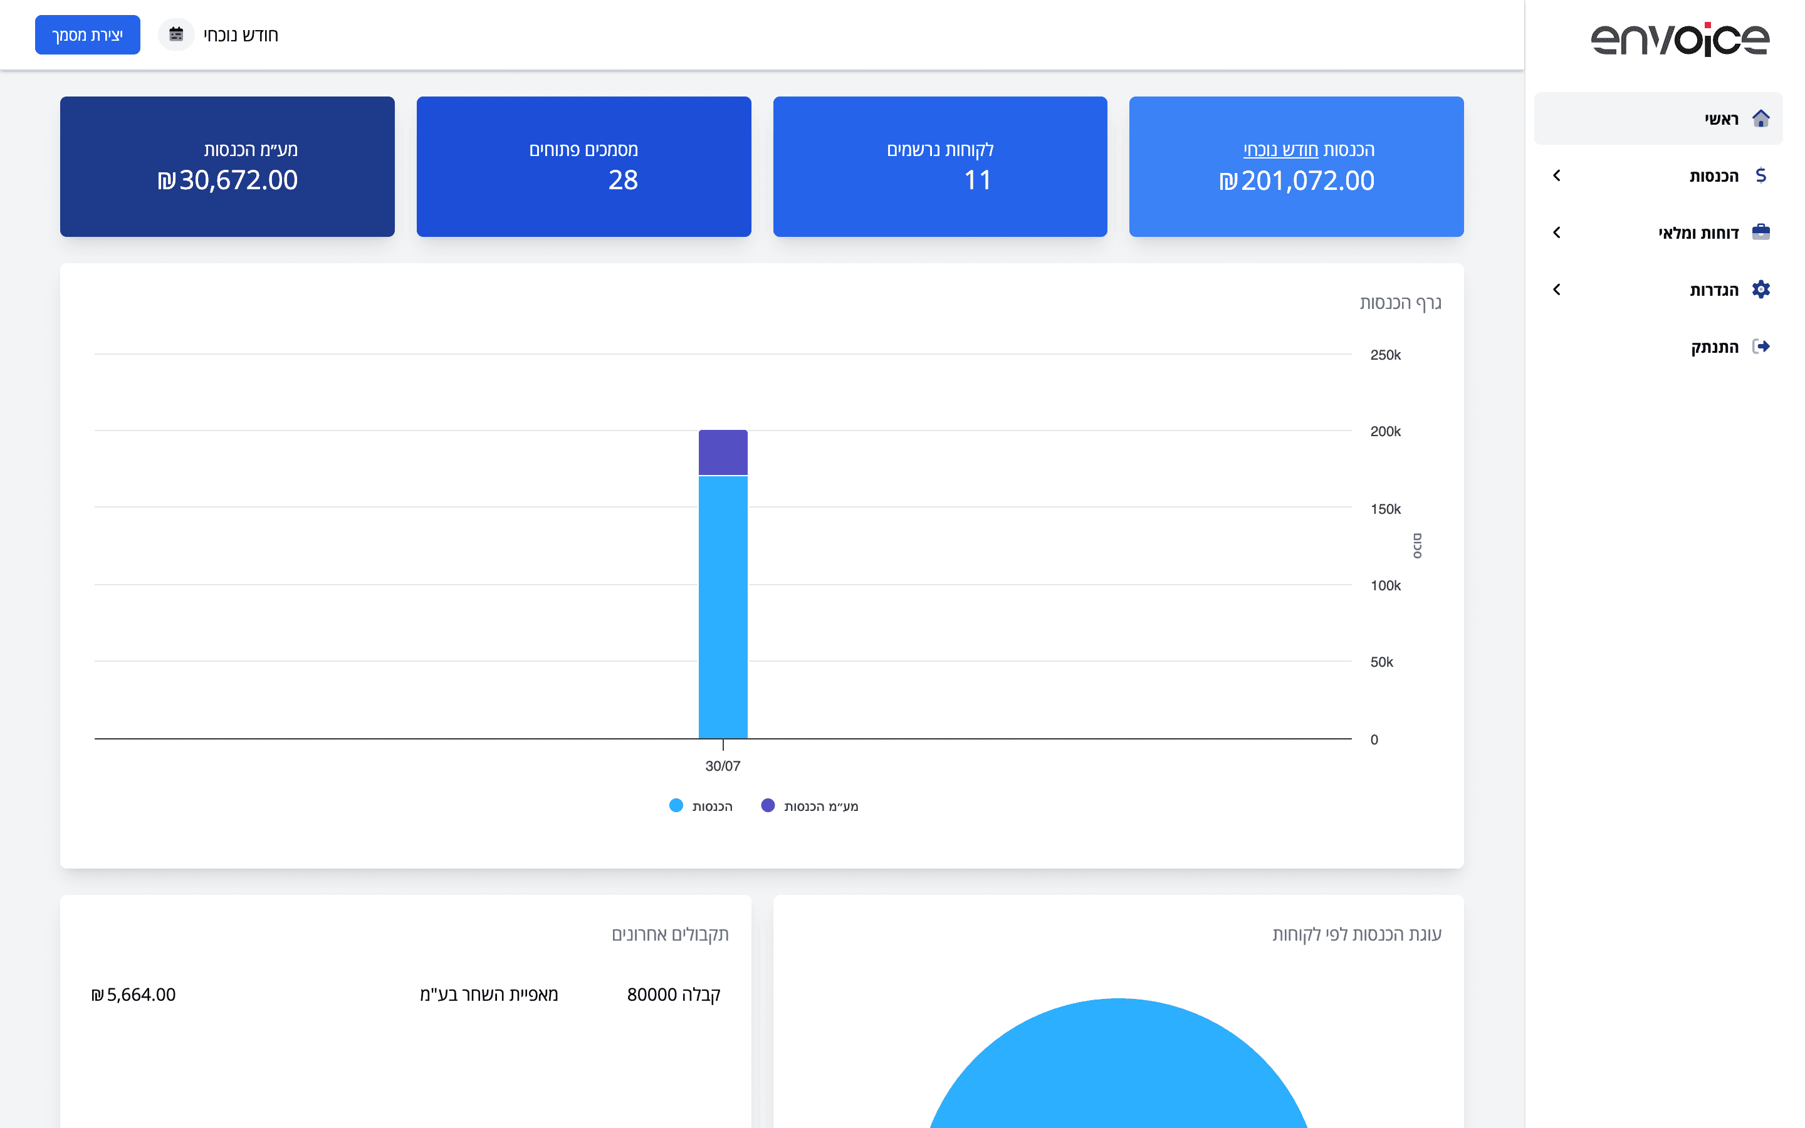1805x1128 pixels.
Task: Click the 250k y-axis label
Action: point(1385,355)
